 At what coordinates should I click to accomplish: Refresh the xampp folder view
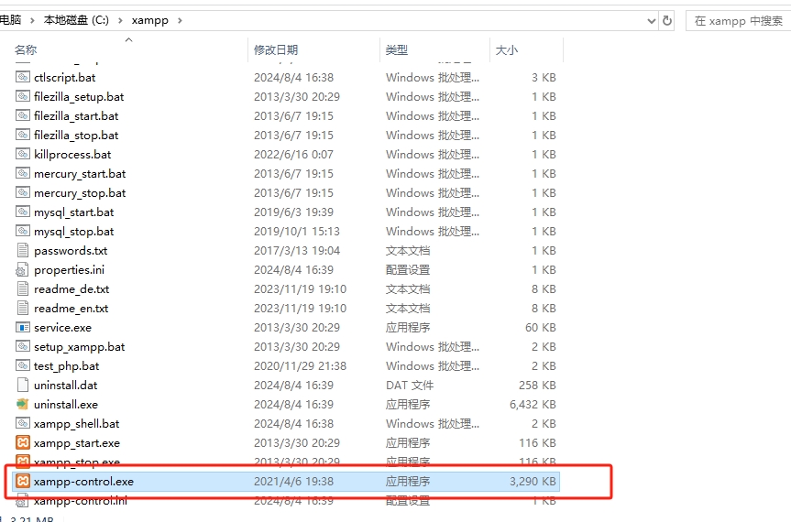click(667, 21)
